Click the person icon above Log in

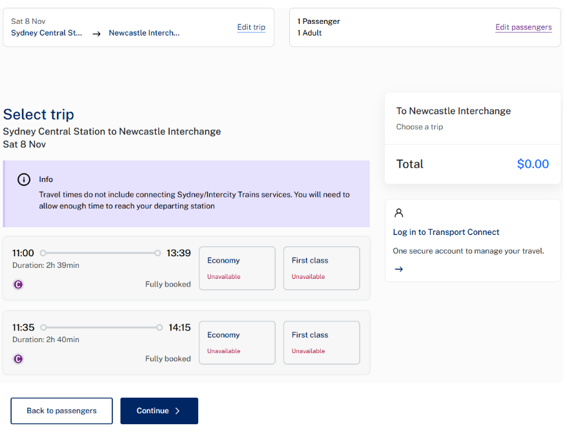click(x=398, y=213)
